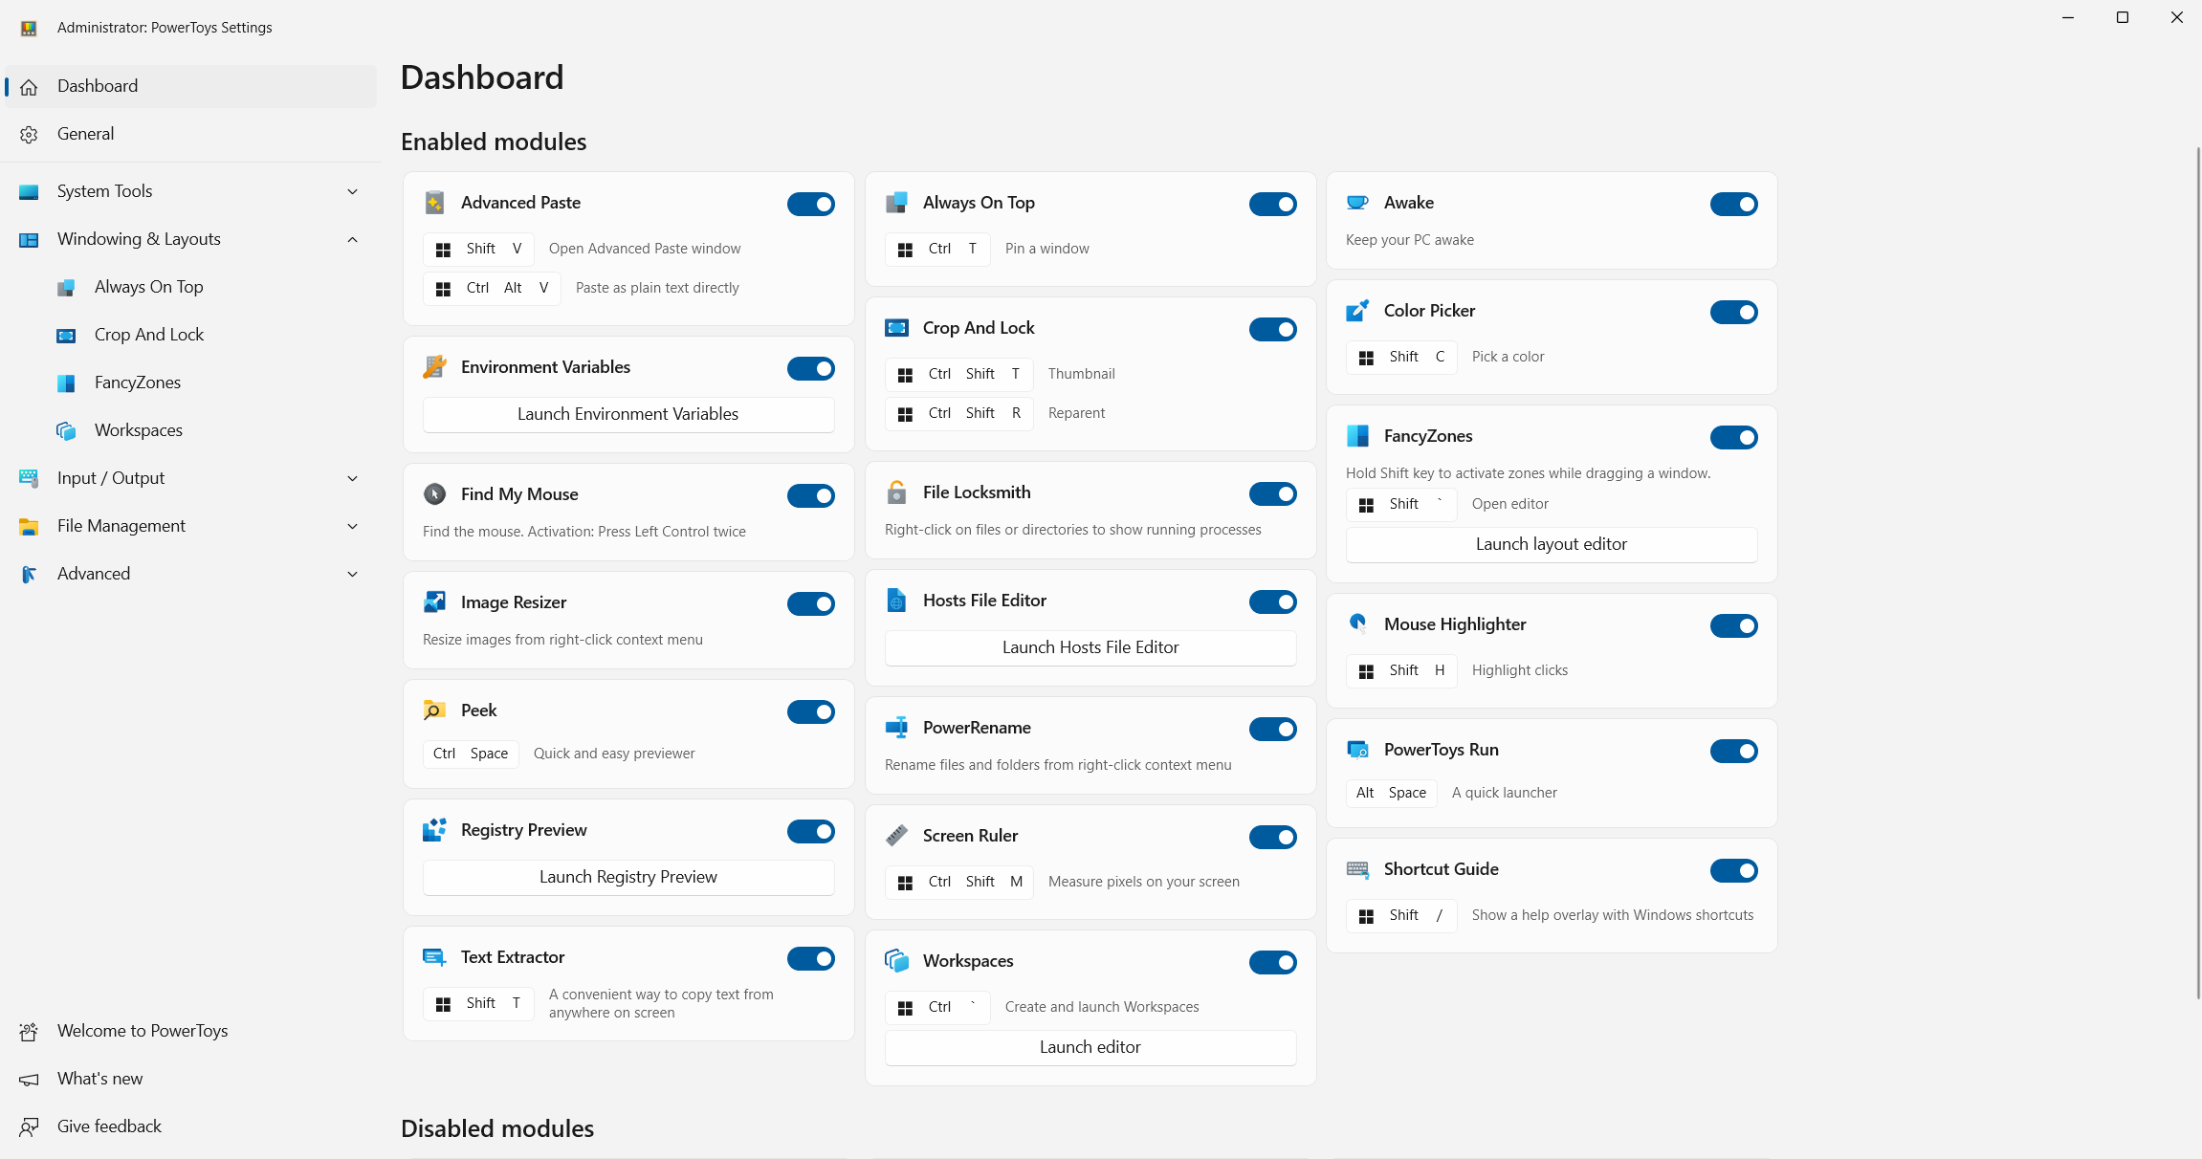Open the Give feedback link

click(x=109, y=1126)
